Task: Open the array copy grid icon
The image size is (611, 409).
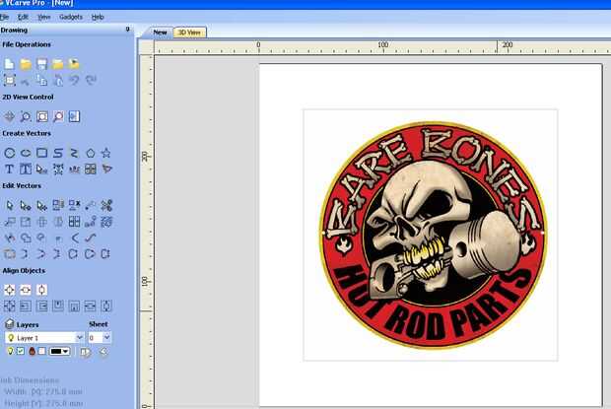Action: [x=74, y=222]
